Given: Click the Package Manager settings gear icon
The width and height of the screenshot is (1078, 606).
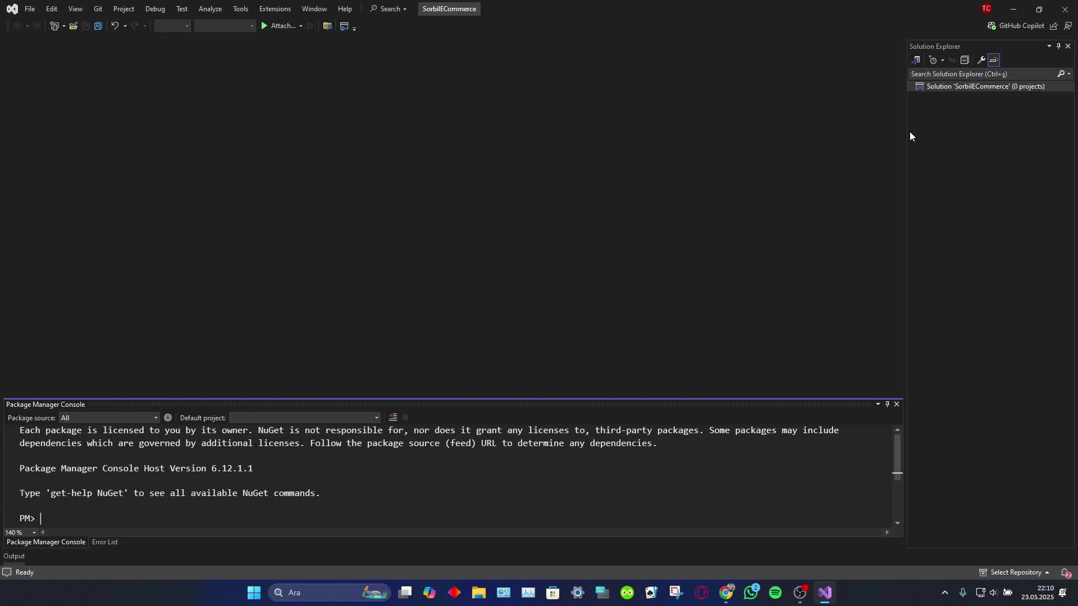Looking at the screenshot, I should tap(168, 418).
